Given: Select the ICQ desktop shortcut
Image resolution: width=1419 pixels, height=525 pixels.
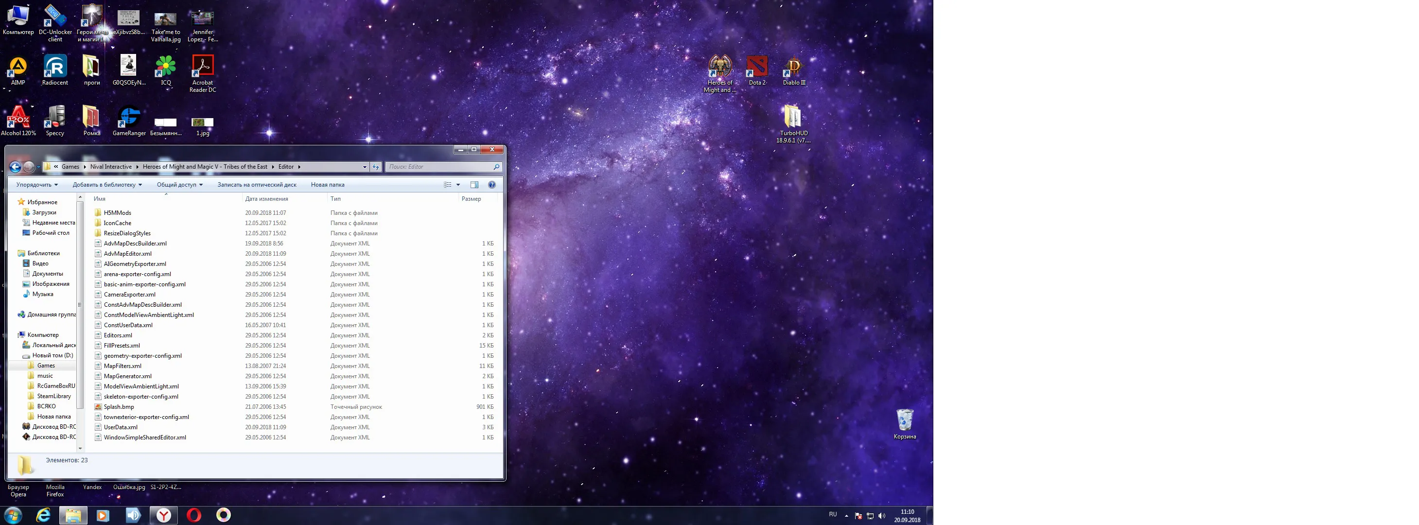Looking at the screenshot, I should tap(166, 70).
